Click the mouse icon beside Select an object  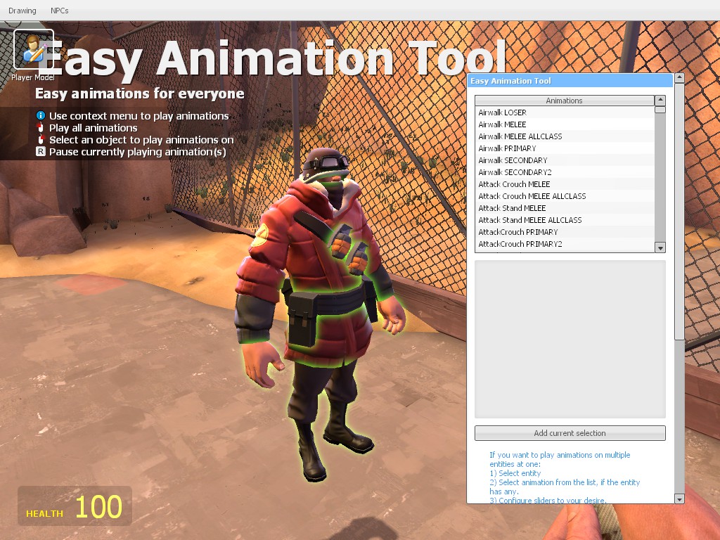click(41, 139)
